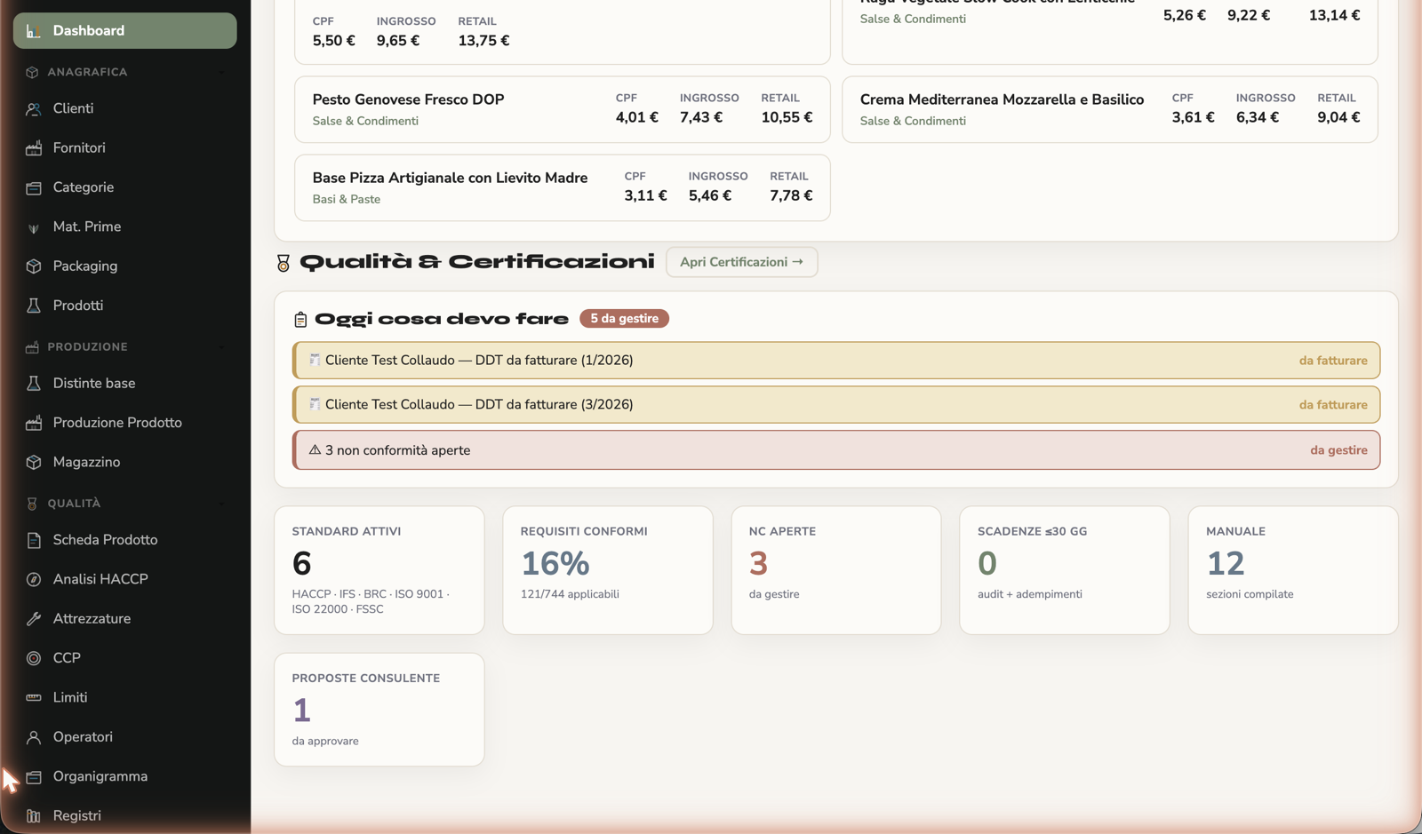
Task: Click 'Basi & Paste' category label
Action: pyautogui.click(x=347, y=199)
